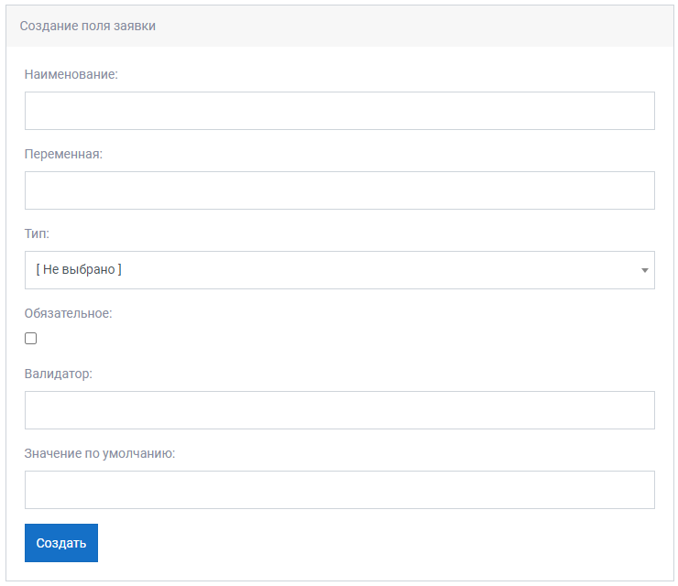
Task: Focus the Наименование text field
Action: pyautogui.click(x=339, y=111)
